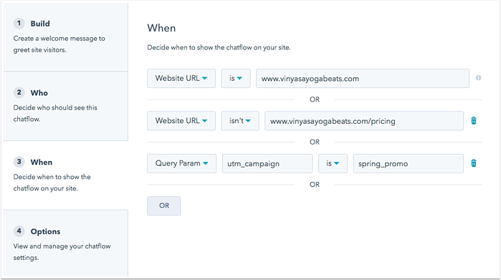Delete the spring_promo query rule with the trash icon
Image resolution: width=501 pixels, height=280 pixels.
474,163
